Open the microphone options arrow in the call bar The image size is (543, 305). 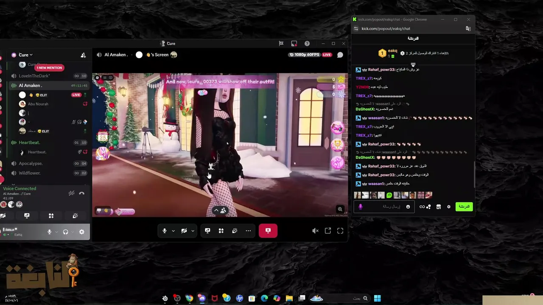pyautogui.click(x=173, y=231)
